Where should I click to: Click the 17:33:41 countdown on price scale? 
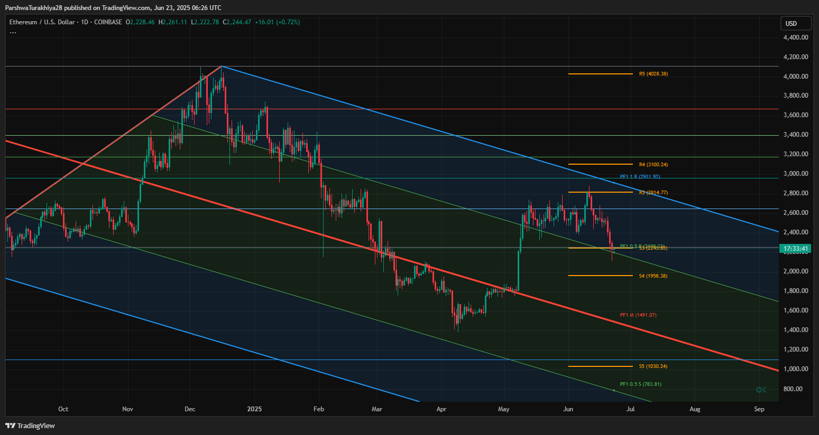coord(796,248)
